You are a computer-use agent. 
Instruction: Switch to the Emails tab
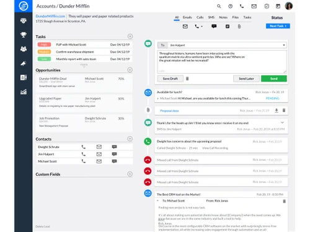187,17
